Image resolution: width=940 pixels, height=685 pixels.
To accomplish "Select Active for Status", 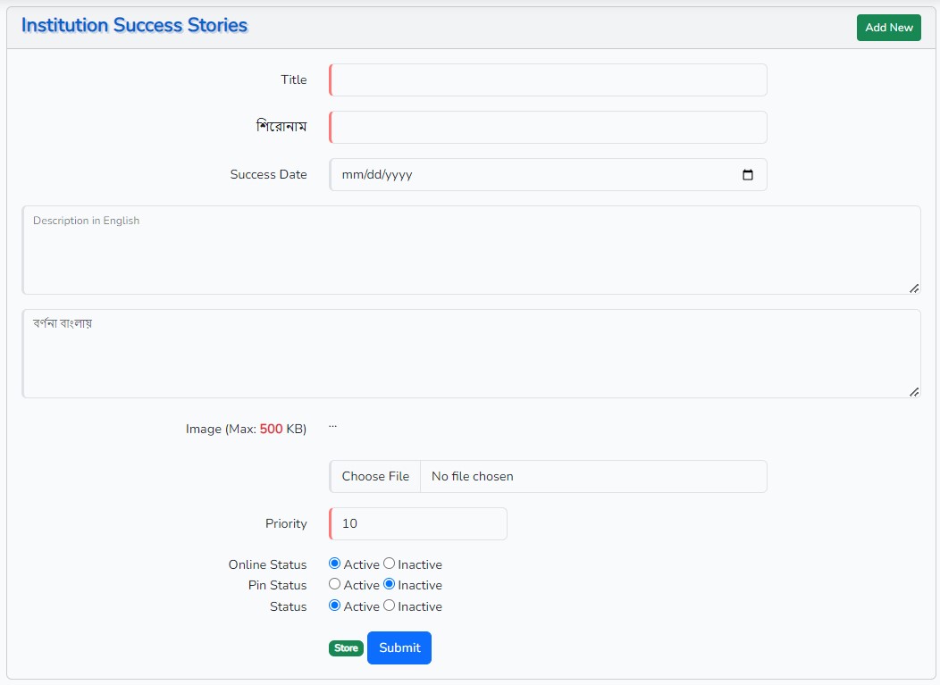I will (x=335, y=606).
